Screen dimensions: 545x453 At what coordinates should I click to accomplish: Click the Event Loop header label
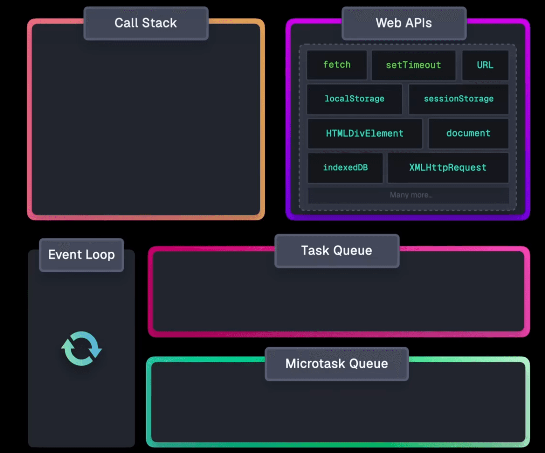(x=81, y=255)
